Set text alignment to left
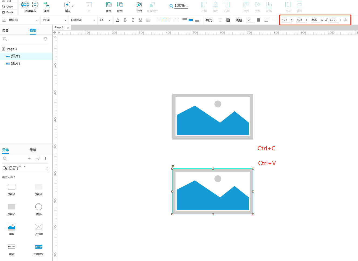Viewport: 358px width, 261px height. [158, 20]
